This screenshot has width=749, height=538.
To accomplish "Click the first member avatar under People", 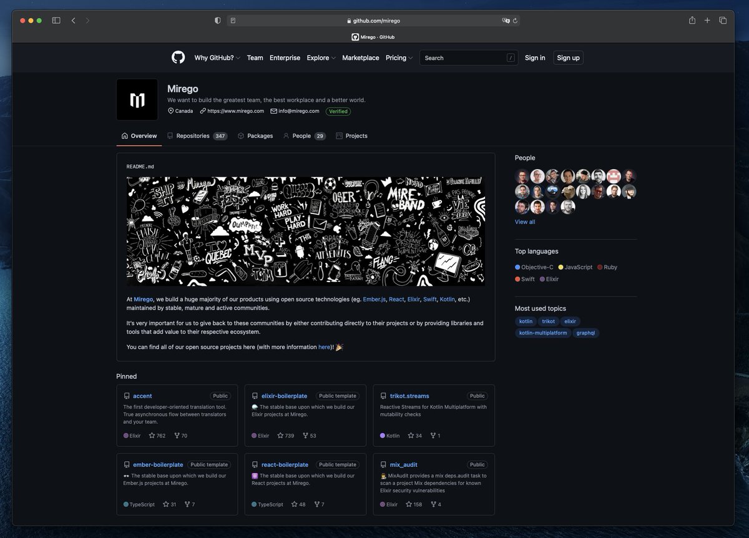I will pos(522,176).
